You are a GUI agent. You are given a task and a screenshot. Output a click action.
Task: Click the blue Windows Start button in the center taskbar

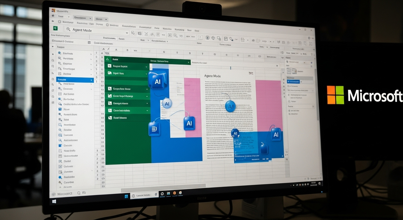[126, 197]
